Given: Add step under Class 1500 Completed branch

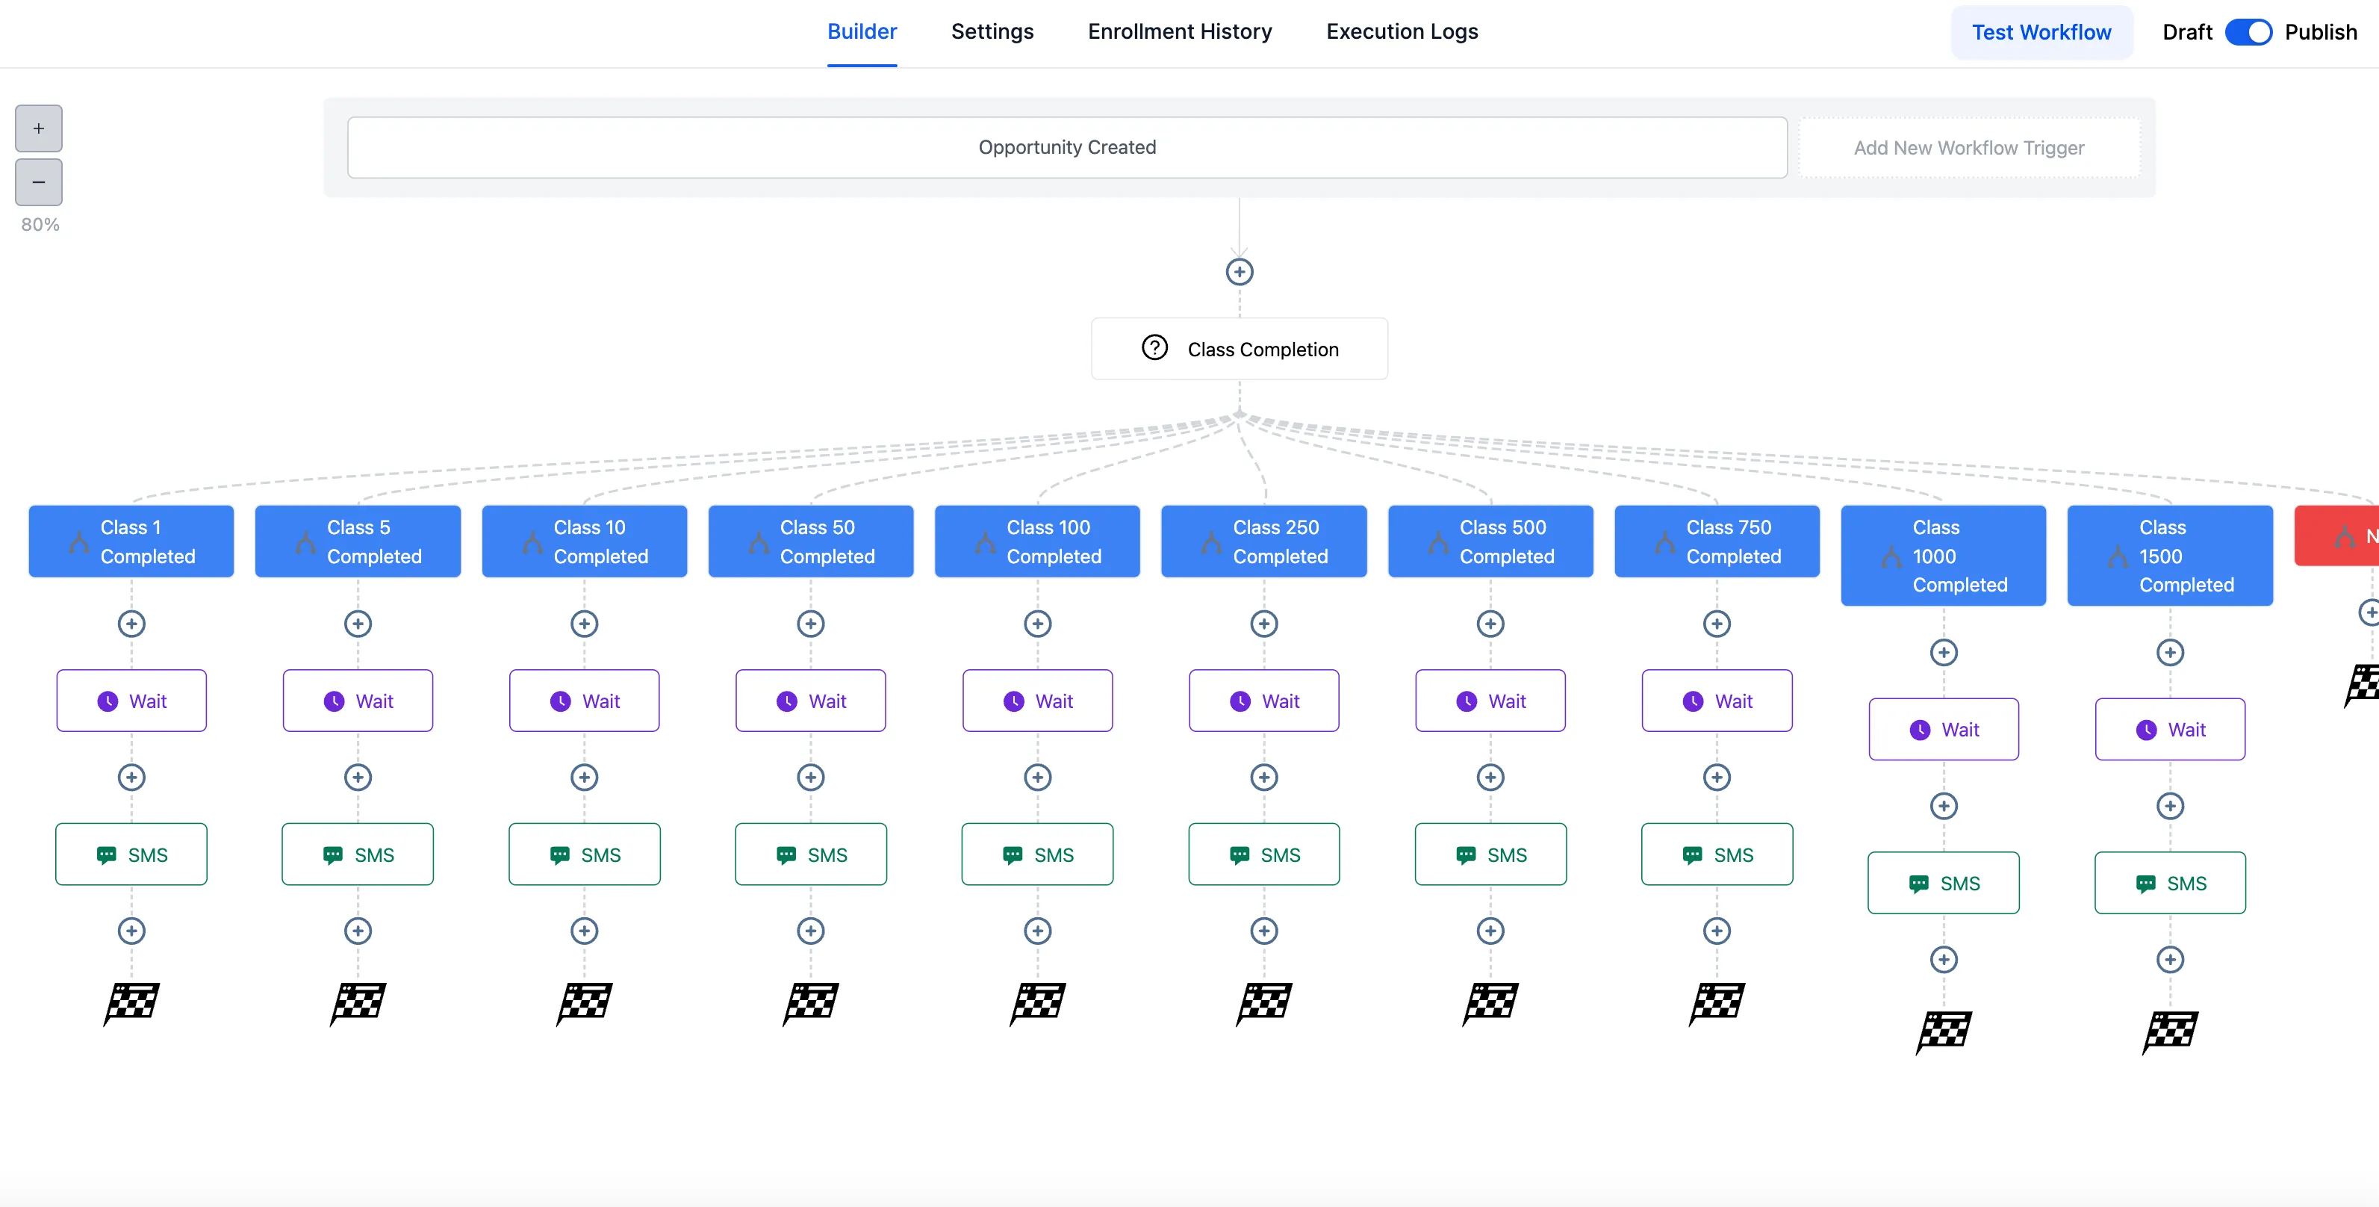Looking at the screenshot, I should (2170, 652).
